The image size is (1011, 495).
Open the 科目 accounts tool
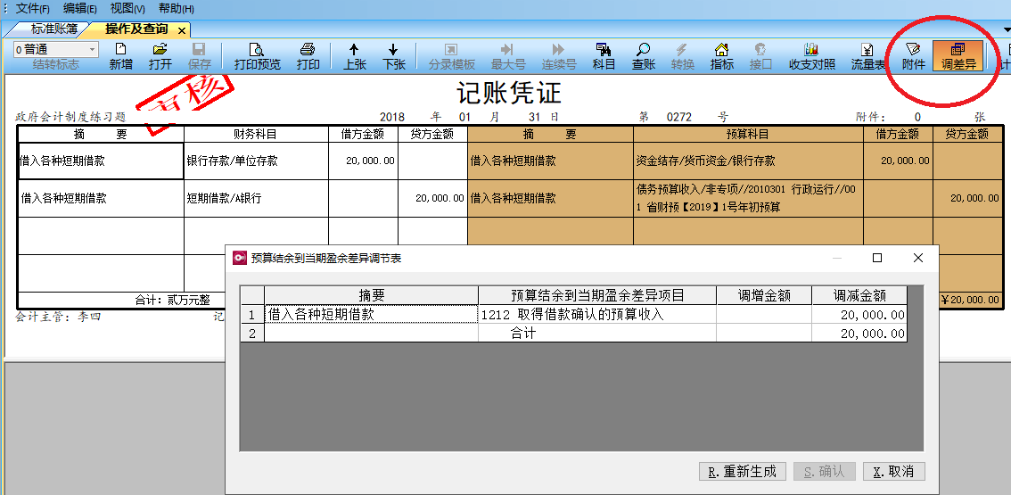(604, 56)
